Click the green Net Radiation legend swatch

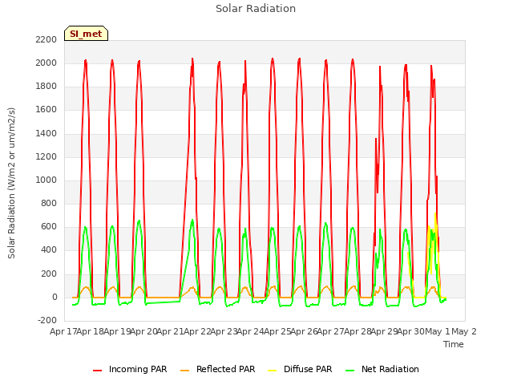(x=350, y=371)
